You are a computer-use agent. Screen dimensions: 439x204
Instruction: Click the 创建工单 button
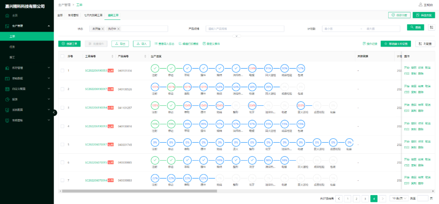point(70,44)
